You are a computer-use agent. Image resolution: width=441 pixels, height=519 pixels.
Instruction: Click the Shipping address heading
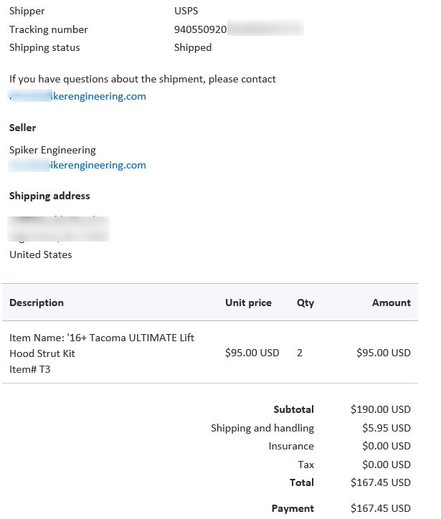pyautogui.click(x=49, y=196)
